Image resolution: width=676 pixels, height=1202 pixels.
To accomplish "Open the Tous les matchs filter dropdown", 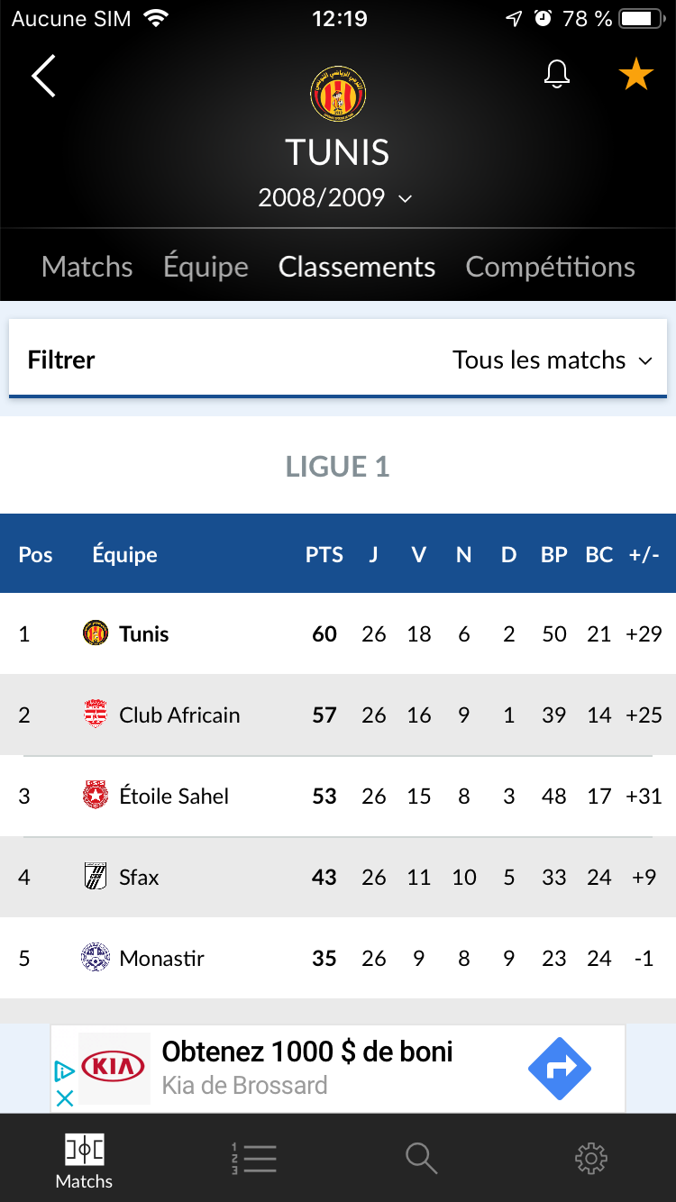I will coord(338,360).
